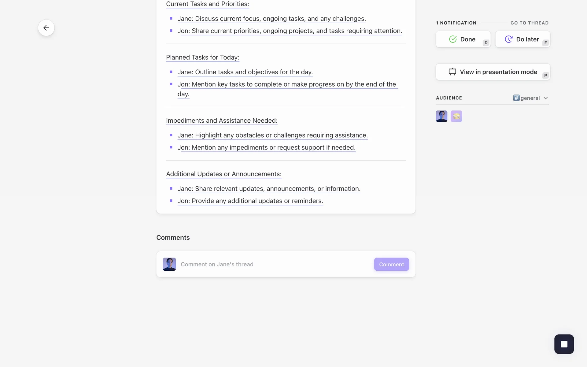Image resolution: width=587 pixels, height=367 pixels.
Task: Click your avatar beside comment box
Action: point(169,264)
